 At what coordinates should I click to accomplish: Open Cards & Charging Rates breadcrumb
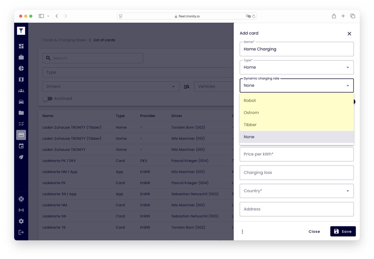coord(64,40)
